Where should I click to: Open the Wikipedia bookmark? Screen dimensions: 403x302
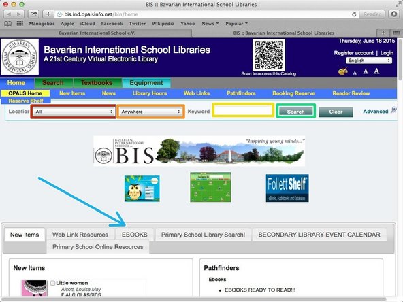pos(163,24)
